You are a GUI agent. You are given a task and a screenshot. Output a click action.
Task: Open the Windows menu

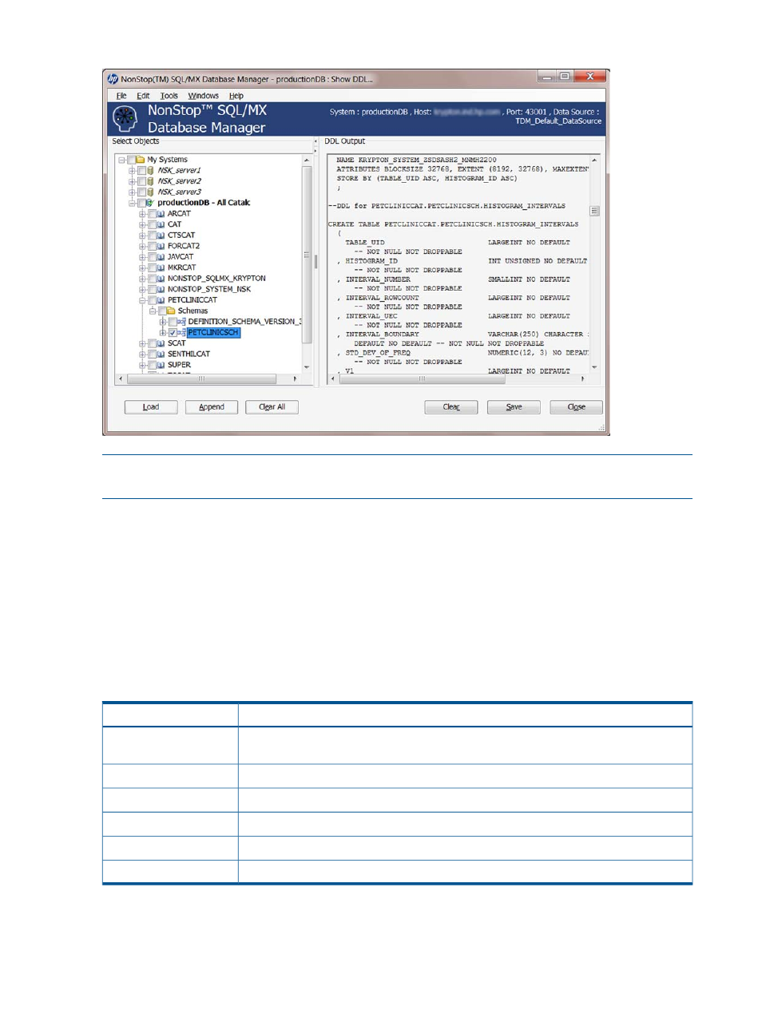pyautogui.click(x=203, y=96)
